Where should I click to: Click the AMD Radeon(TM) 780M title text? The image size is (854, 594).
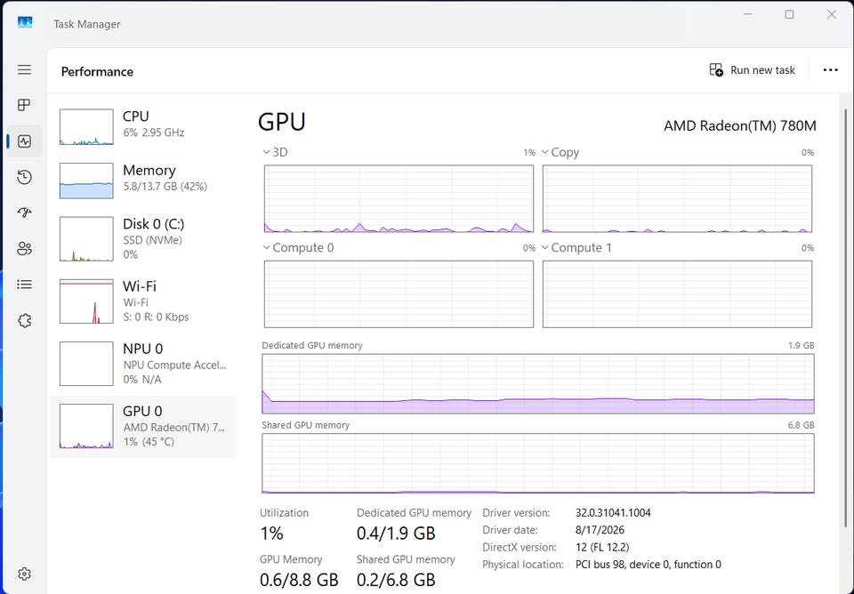[x=739, y=125]
